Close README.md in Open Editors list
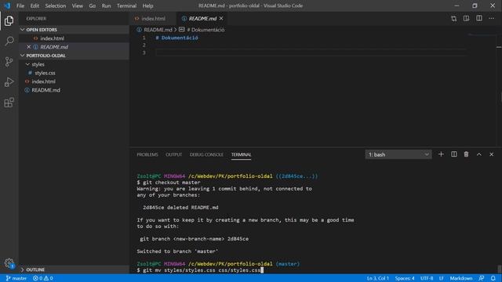Image resolution: width=502 pixels, height=282 pixels. pyautogui.click(x=28, y=47)
